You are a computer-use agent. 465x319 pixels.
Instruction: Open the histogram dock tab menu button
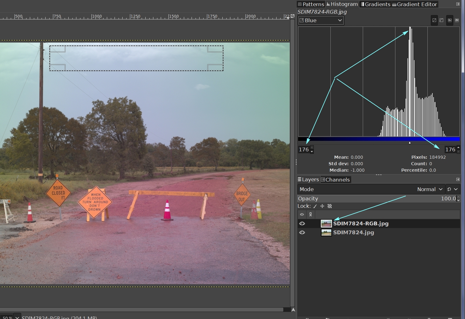[458, 4]
